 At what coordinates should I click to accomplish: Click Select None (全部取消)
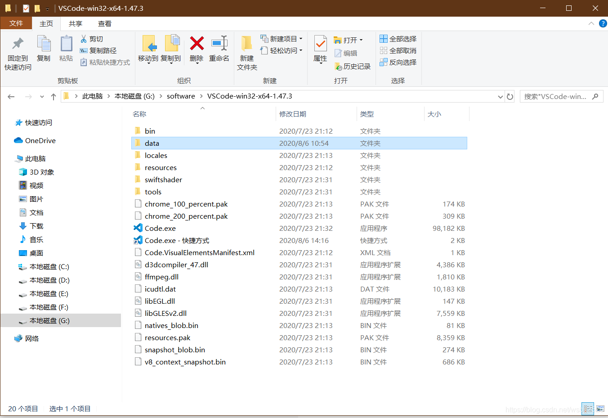[x=398, y=50]
